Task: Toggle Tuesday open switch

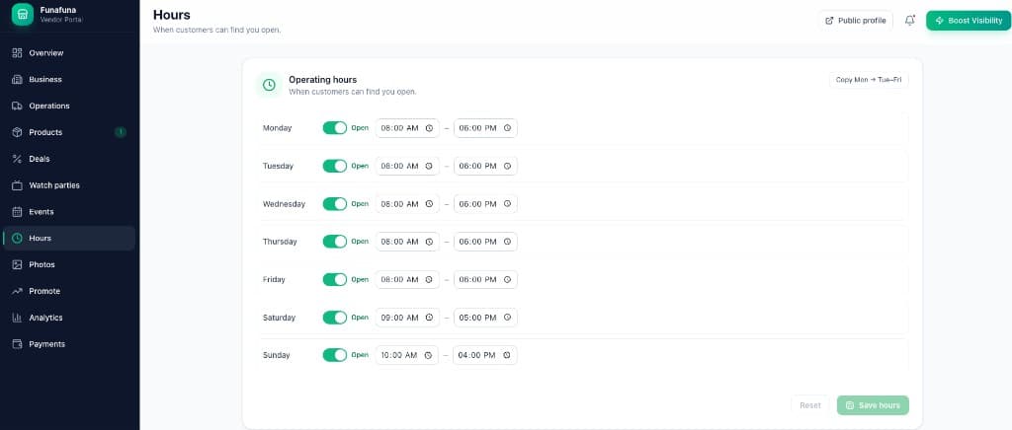Action: tap(335, 166)
